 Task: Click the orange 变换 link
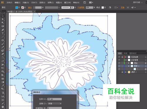[x=123, y=8]
